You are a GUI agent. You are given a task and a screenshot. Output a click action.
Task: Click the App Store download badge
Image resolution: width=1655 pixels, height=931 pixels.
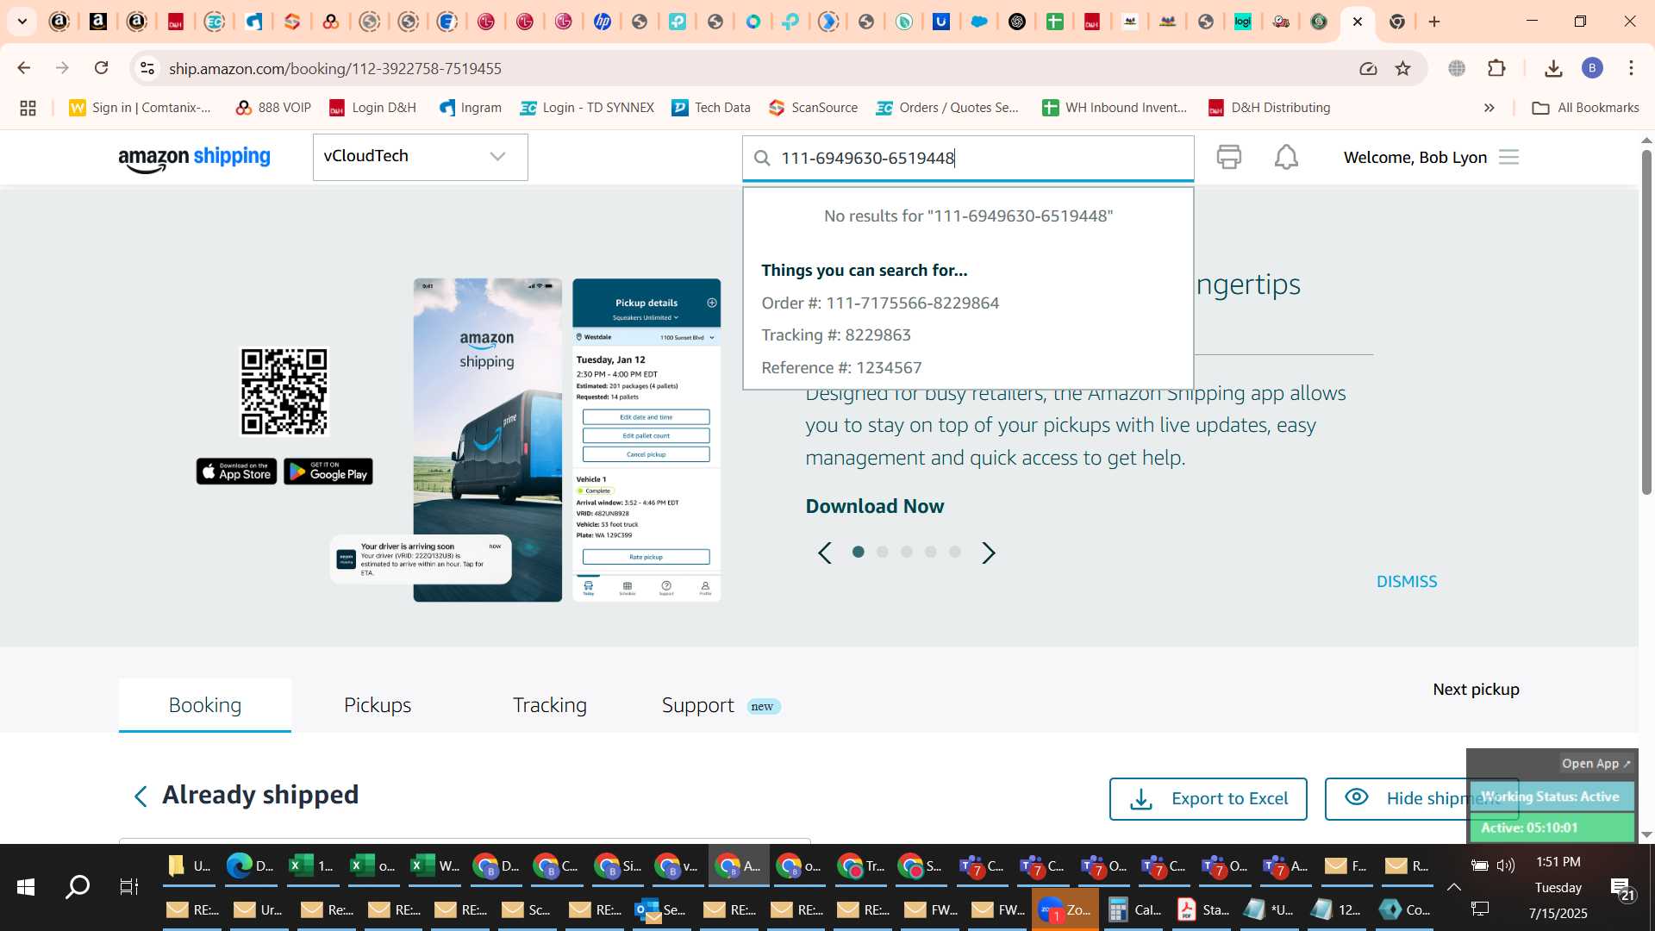click(x=236, y=472)
